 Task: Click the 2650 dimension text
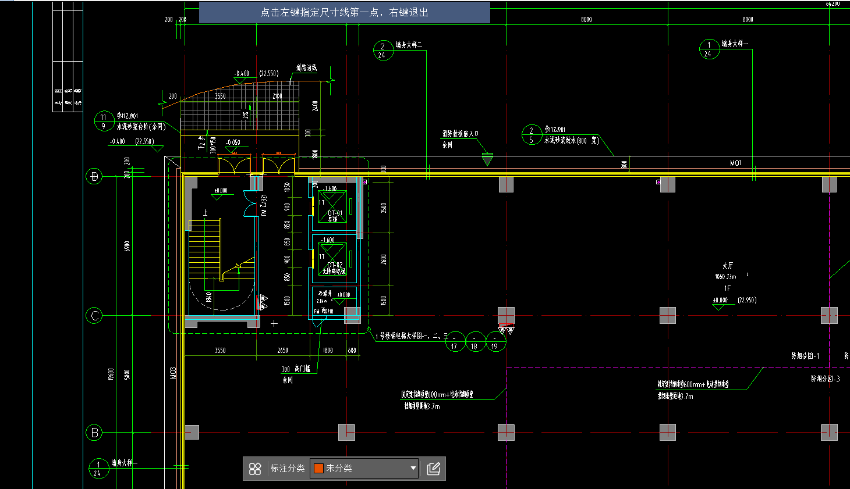click(283, 351)
